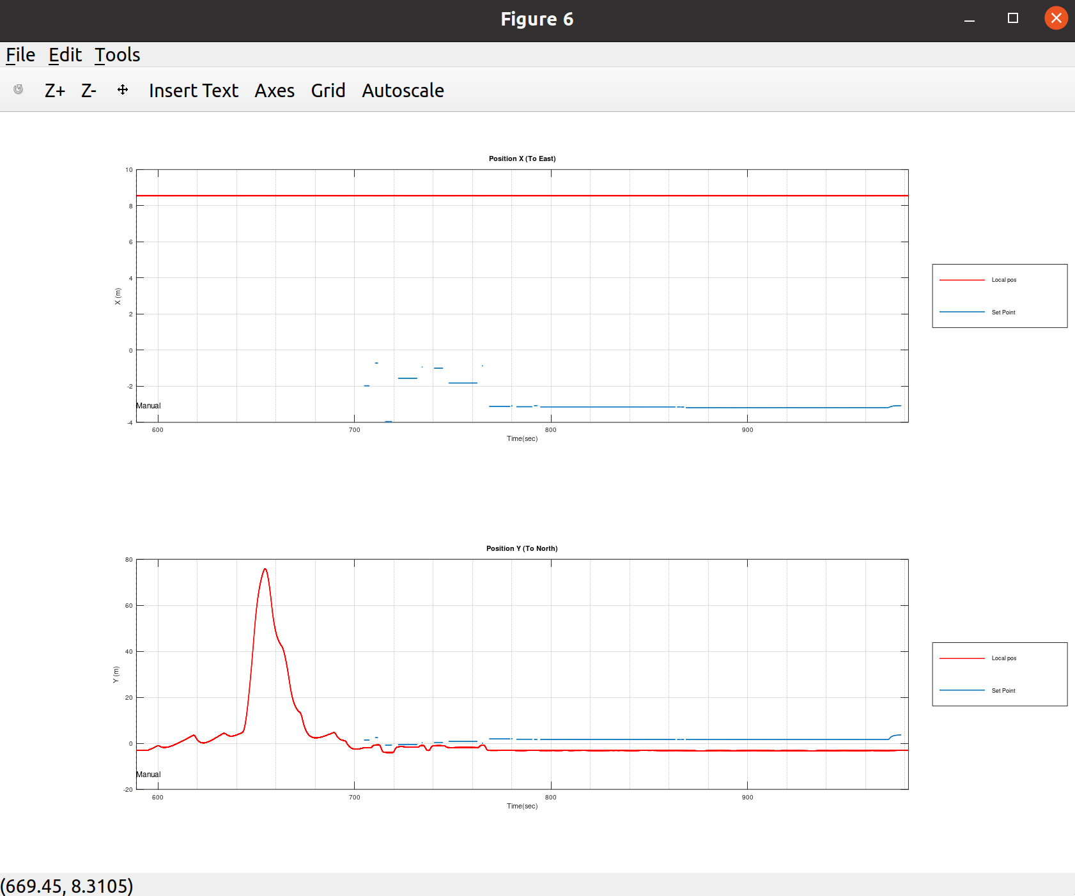Viewport: 1075px width, 896px height.
Task: Click Insert Text in toolbar
Action: click(194, 91)
